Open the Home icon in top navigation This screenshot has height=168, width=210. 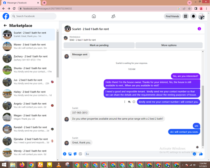tap(94, 16)
